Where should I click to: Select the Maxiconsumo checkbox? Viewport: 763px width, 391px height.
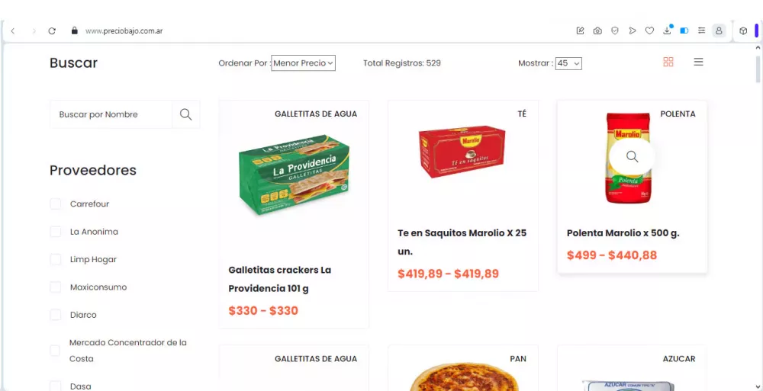56,287
